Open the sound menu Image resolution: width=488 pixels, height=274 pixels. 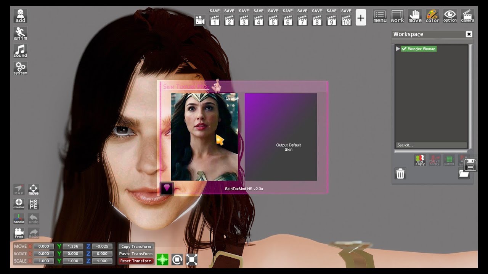click(20, 51)
